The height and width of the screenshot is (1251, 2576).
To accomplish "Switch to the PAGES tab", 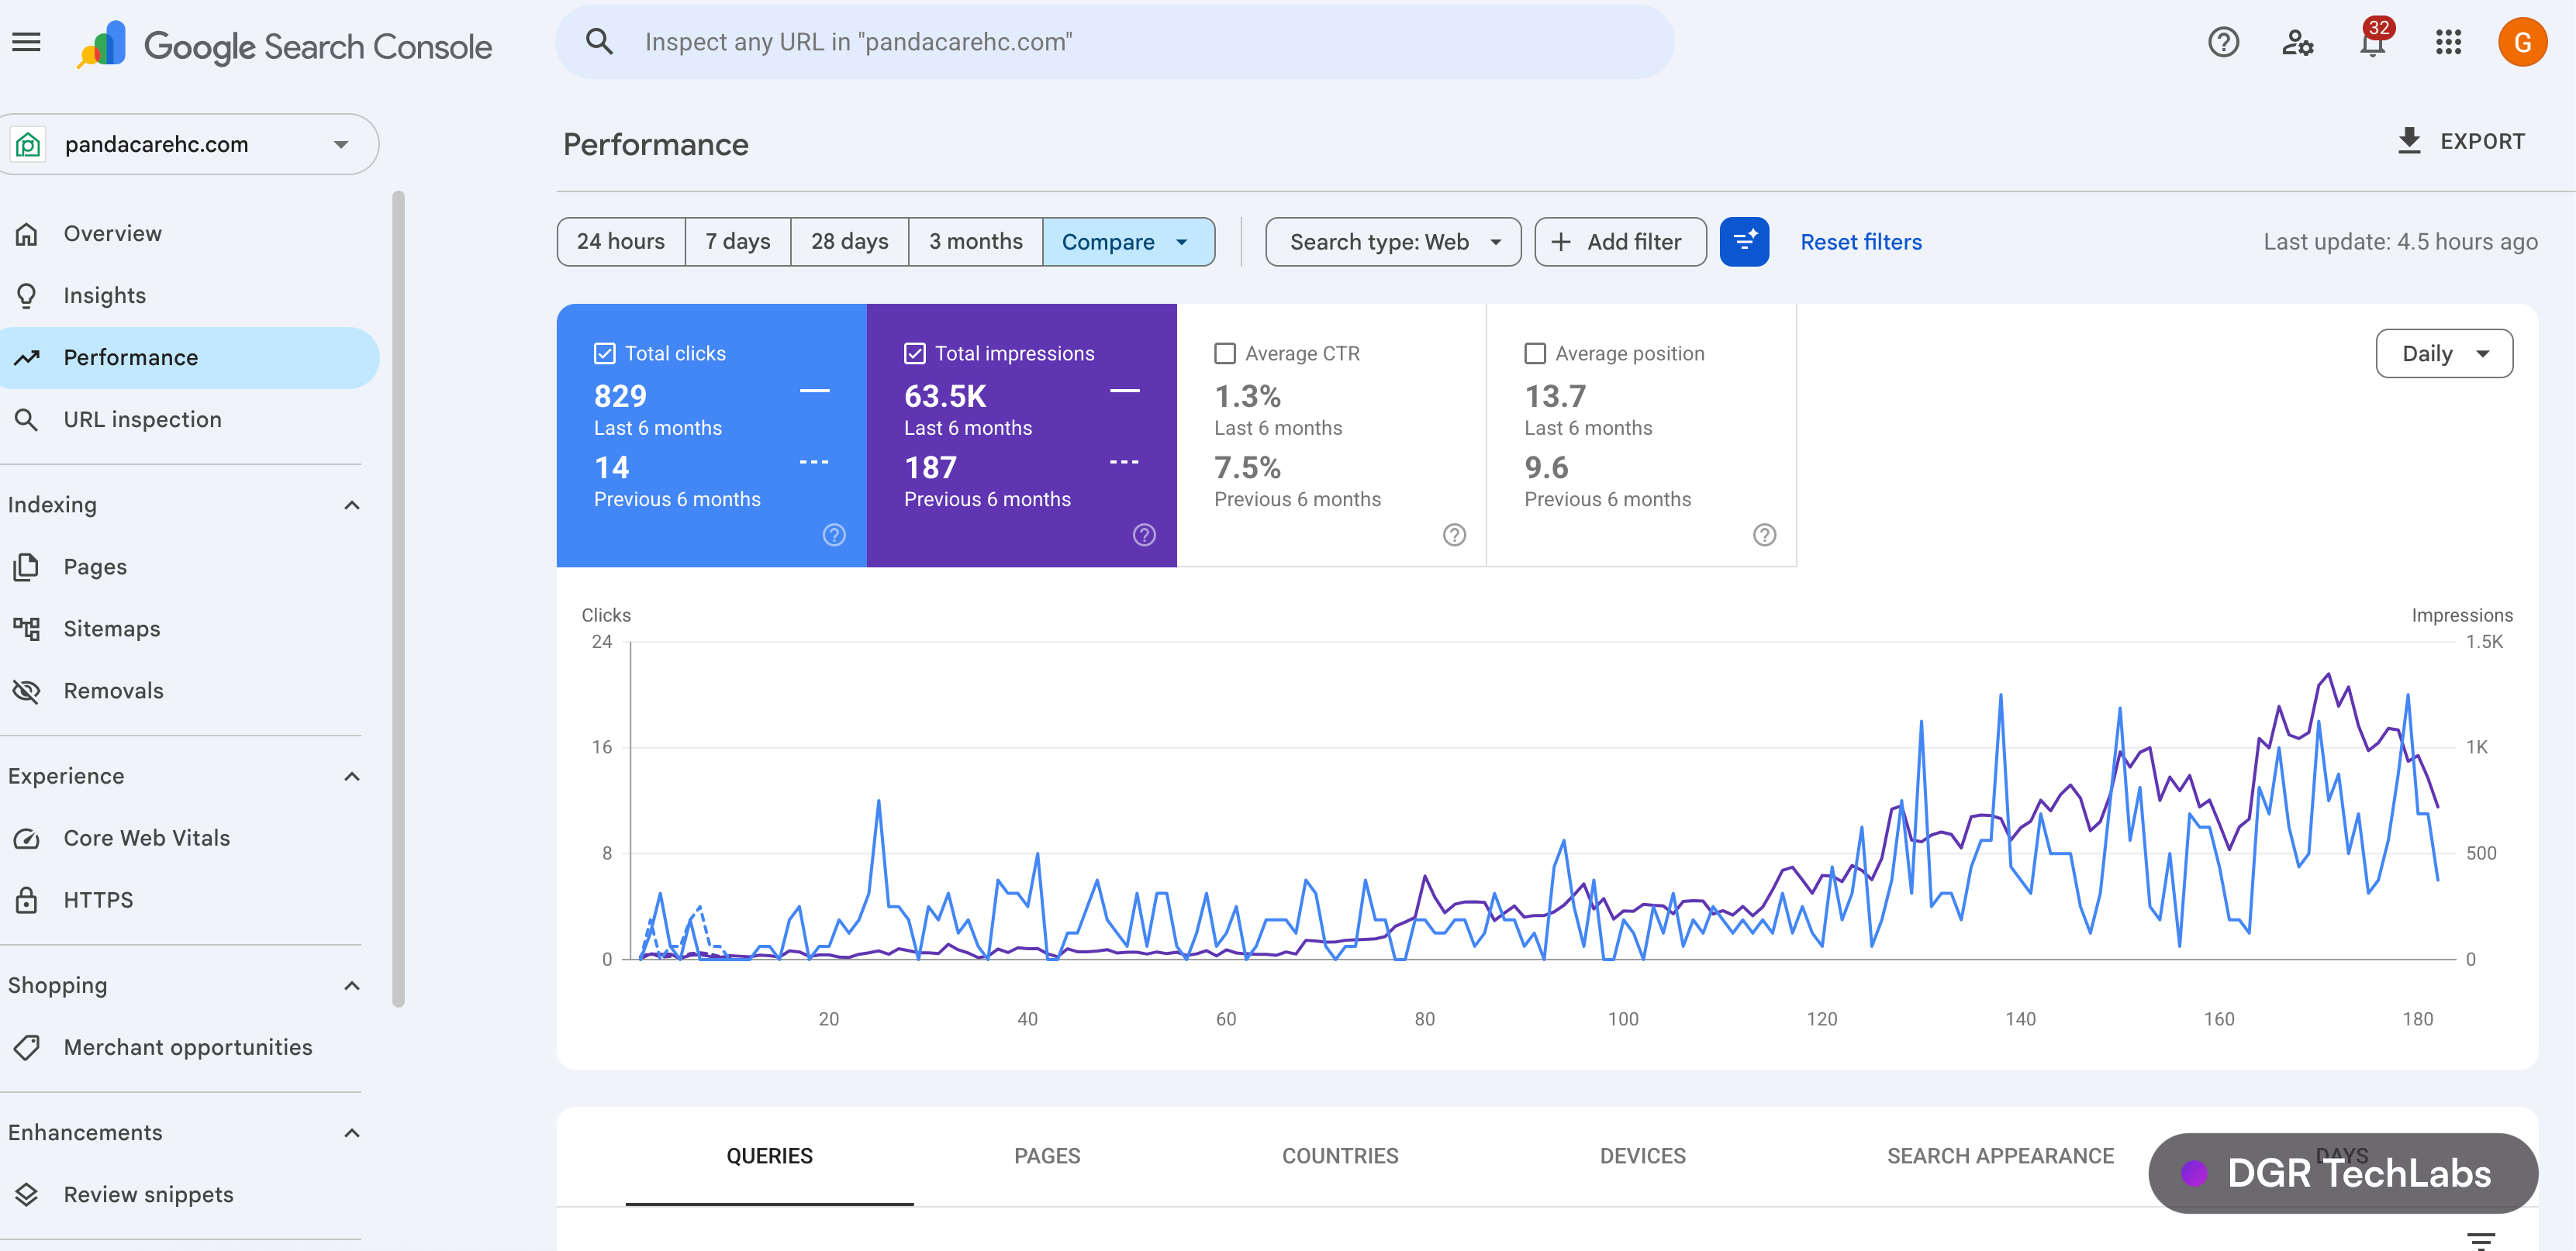I will (1047, 1156).
